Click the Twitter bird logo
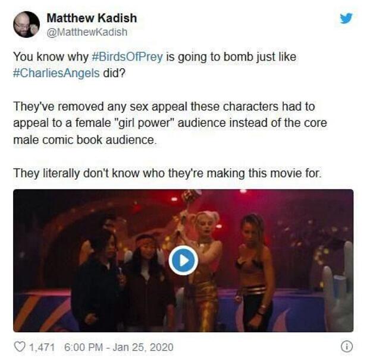Image resolution: width=376 pixels, height=359 pixels. tap(346, 18)
